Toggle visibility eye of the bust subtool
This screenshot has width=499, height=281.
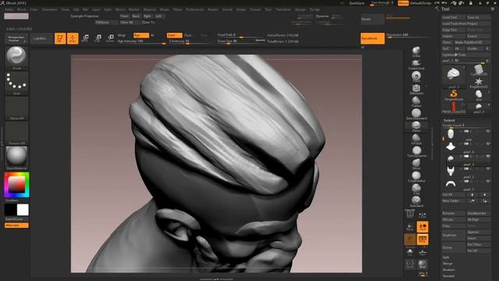488,144
